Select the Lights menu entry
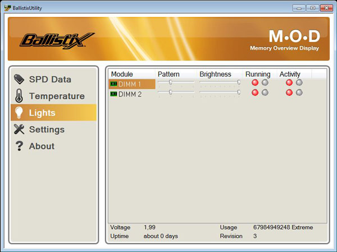 click(54, 113)
